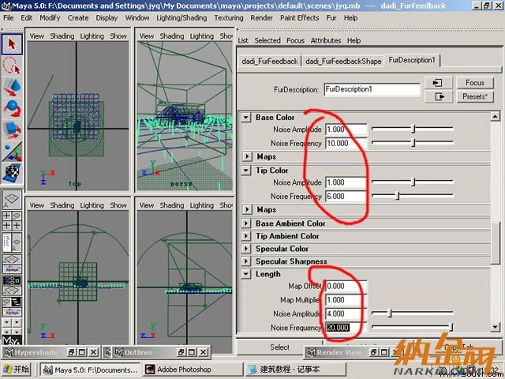Select the checkered cube last-tool icon
505x379 pixels.
coord(12,173)
